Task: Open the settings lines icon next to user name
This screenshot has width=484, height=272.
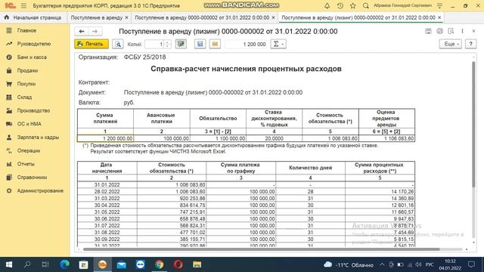Action: point(439,5)
